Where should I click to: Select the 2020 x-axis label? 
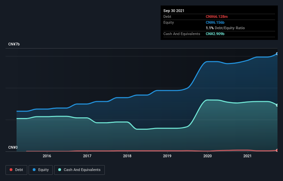[208, 156]
